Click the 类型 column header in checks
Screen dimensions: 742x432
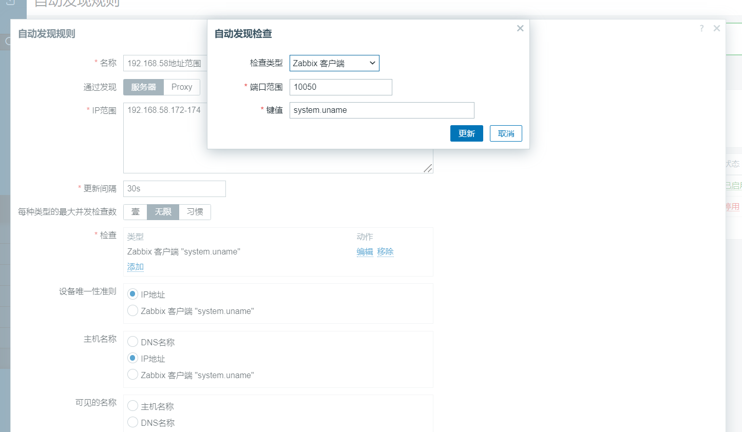[x=136, y=237]
